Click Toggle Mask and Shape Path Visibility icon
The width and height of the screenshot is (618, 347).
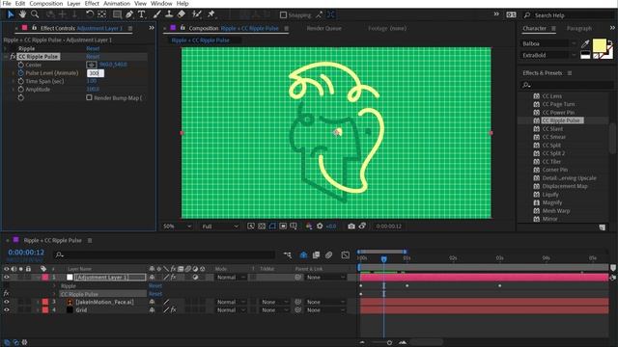(x=272, y=227)
